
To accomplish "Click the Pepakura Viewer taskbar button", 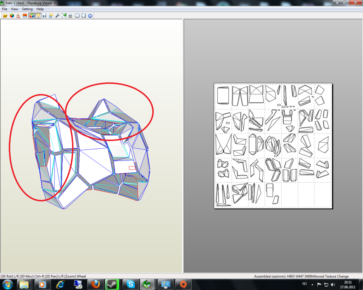I will pyautogui.click(x=147, y=284).
